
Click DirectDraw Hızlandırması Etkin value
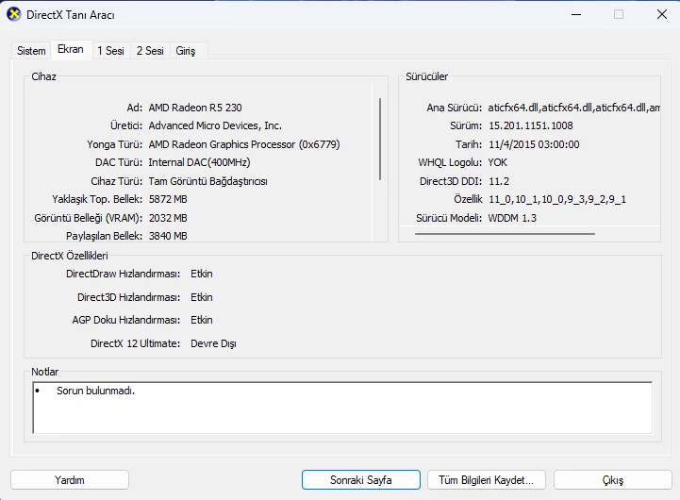[202, 275]
